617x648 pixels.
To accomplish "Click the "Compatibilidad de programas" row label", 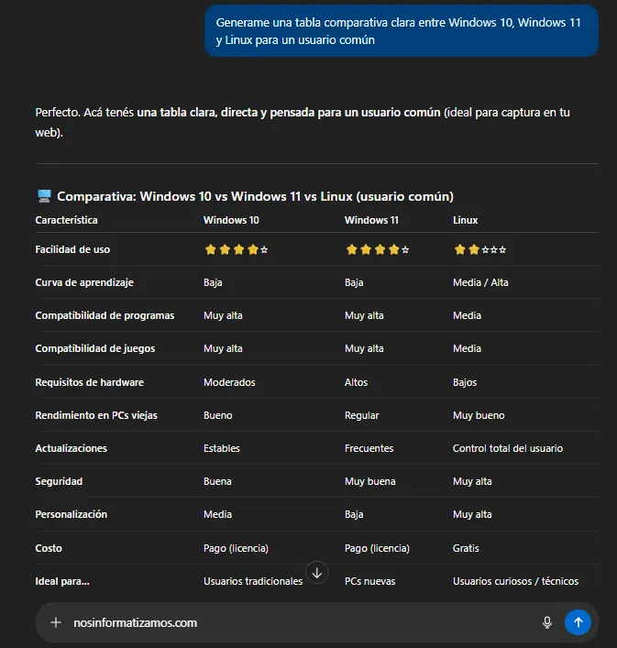I will [105, 315].
